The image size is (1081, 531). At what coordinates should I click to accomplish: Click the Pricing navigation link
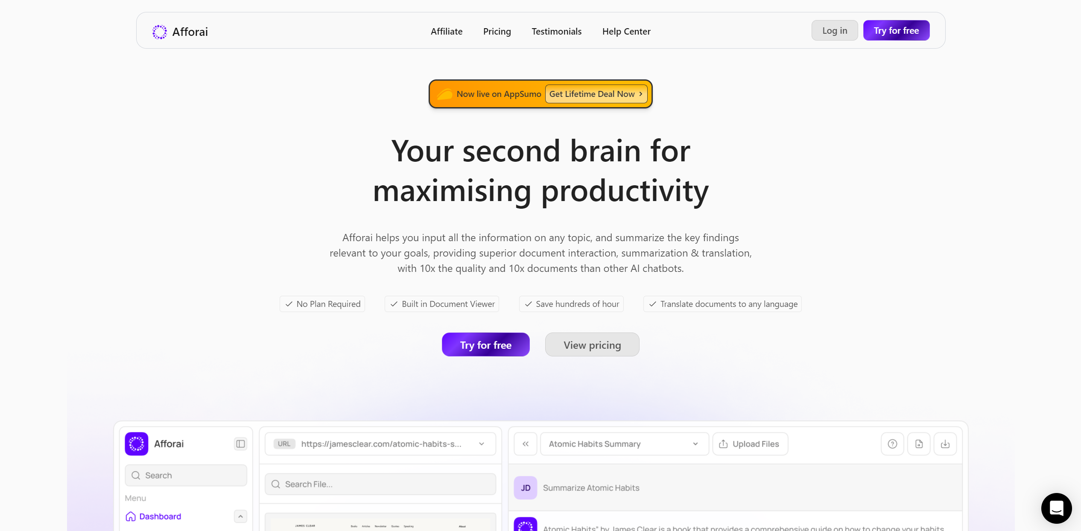[x=497, y=30]
